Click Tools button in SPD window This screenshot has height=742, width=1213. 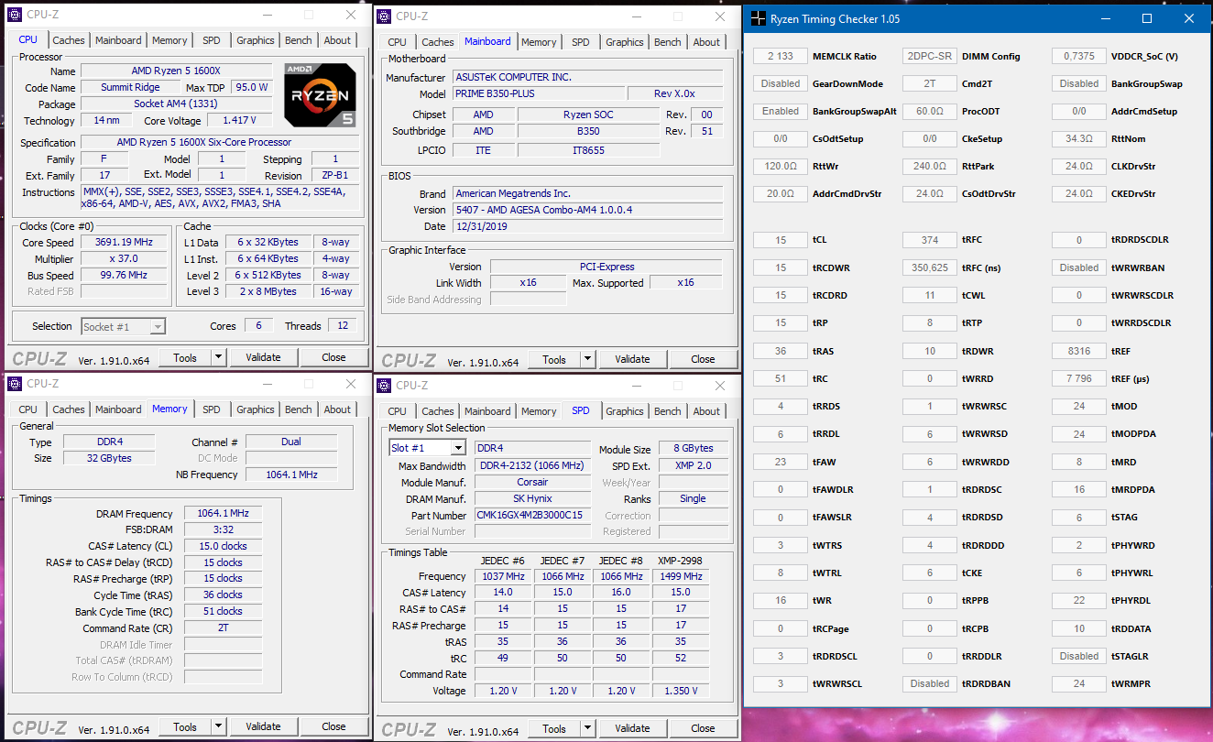[x=554, y=728]
